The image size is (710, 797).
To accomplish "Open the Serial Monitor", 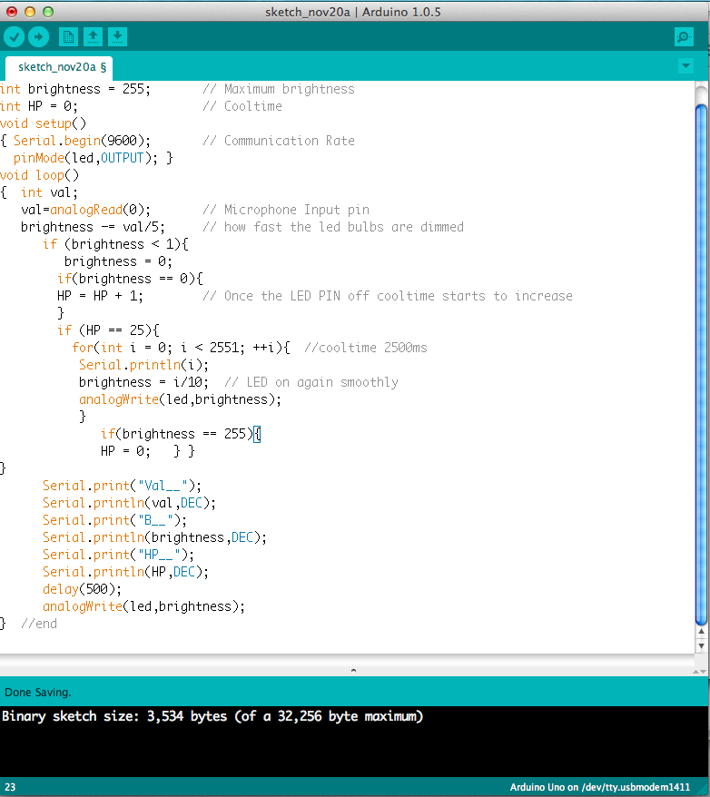I will click(x=684, y=36).
